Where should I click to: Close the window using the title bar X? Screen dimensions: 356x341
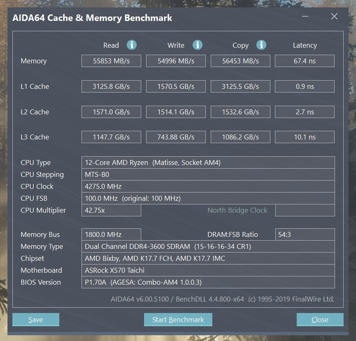click(x=334, y=16)
